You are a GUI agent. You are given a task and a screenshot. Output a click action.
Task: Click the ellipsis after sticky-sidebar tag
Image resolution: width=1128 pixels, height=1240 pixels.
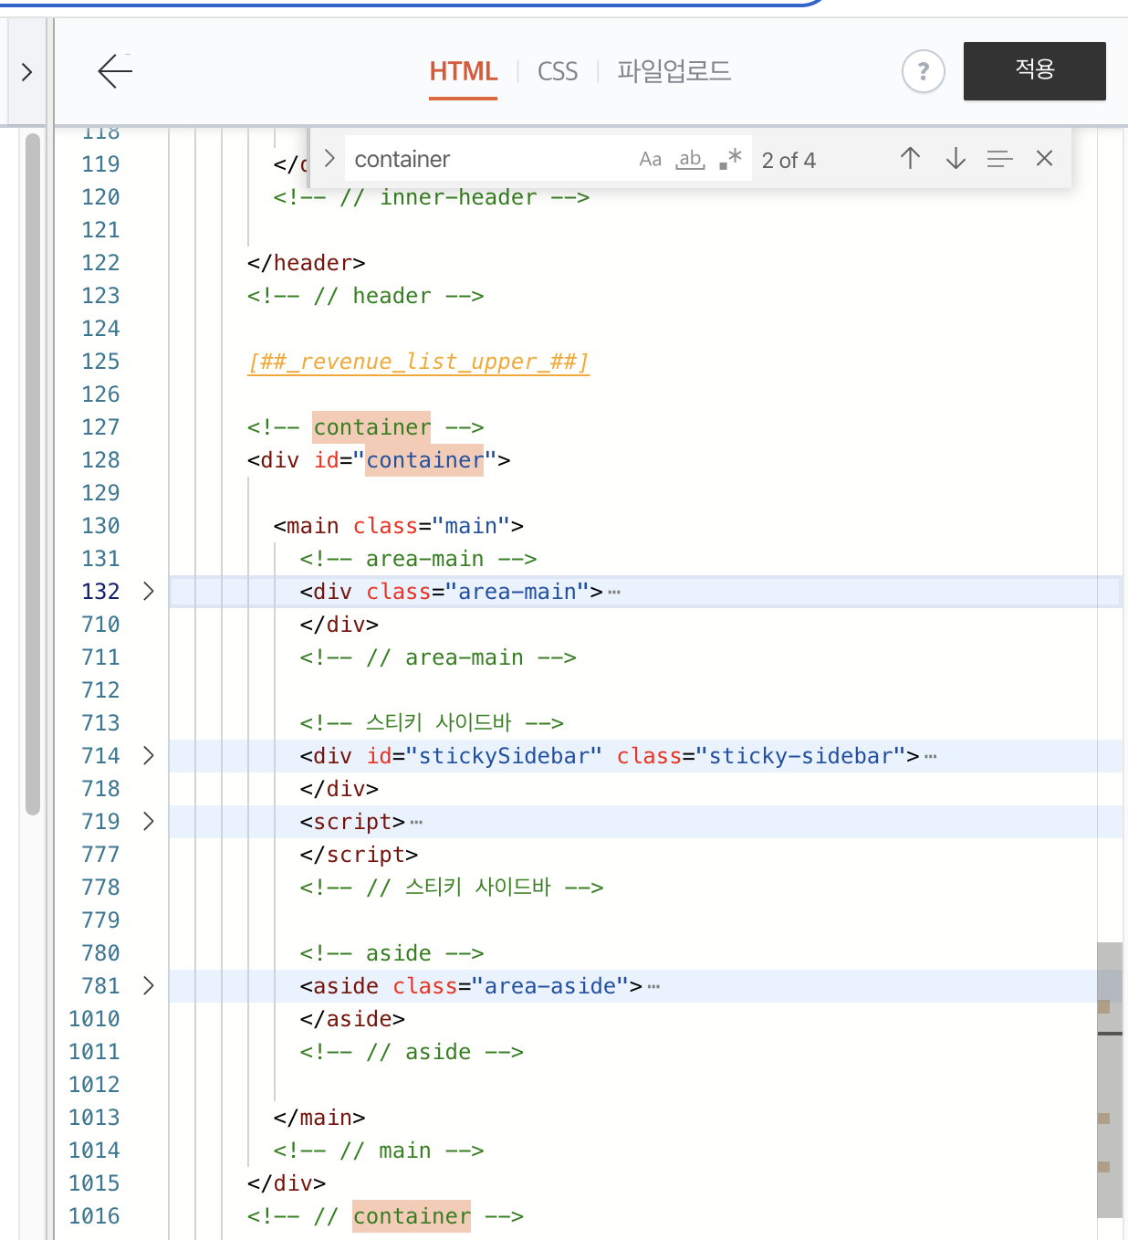tap(930, 756)
